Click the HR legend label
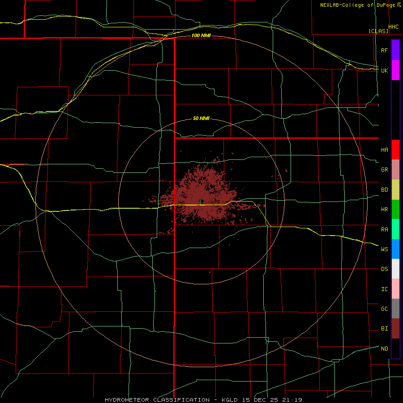Image resolution: width=403 pixels, height=403 pixels. [384, 210]
